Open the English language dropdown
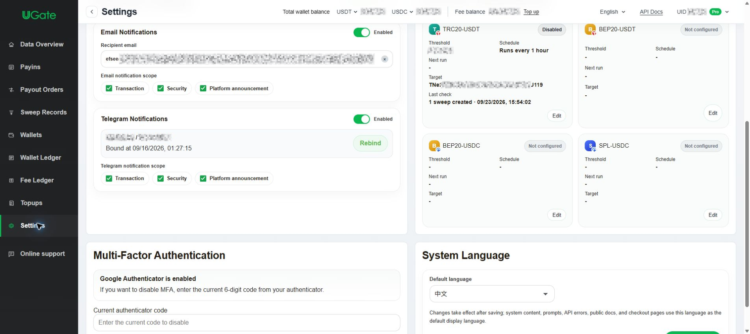The image size is (750, 334). (612, 12)
